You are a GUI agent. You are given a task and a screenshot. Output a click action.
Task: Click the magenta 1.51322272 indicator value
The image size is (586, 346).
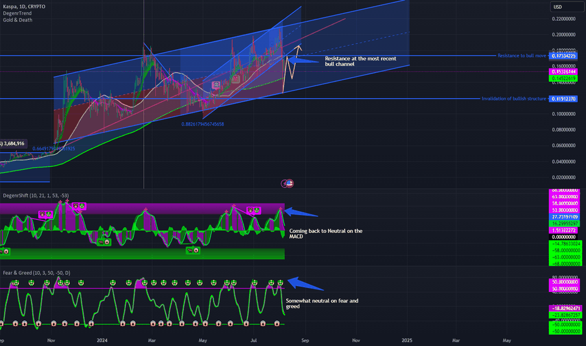click(x=563, y=230)
